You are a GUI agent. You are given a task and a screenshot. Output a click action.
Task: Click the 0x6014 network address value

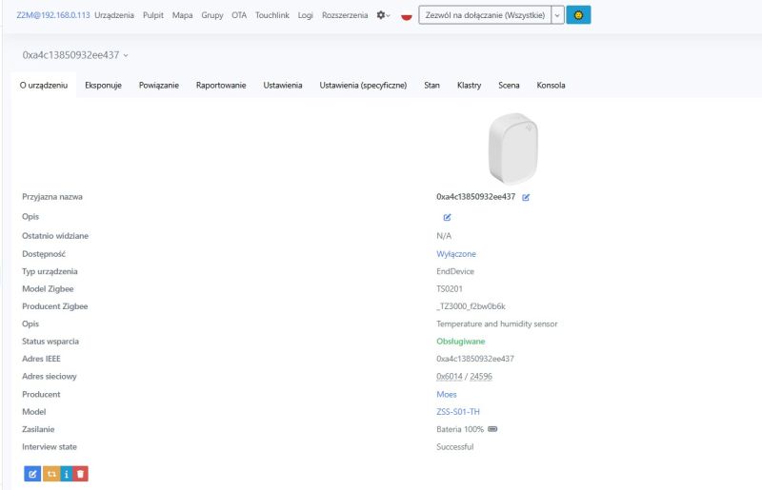449,376
